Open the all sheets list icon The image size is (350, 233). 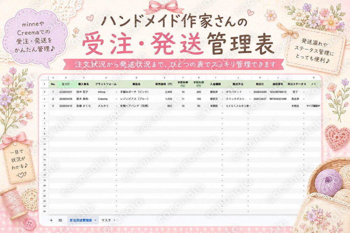[60, 220]
